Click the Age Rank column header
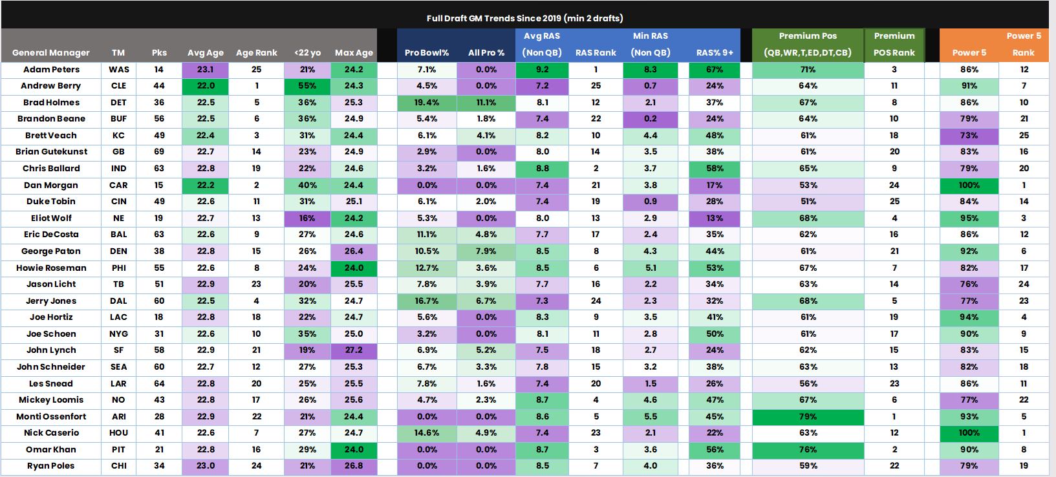 coord(257,53)
